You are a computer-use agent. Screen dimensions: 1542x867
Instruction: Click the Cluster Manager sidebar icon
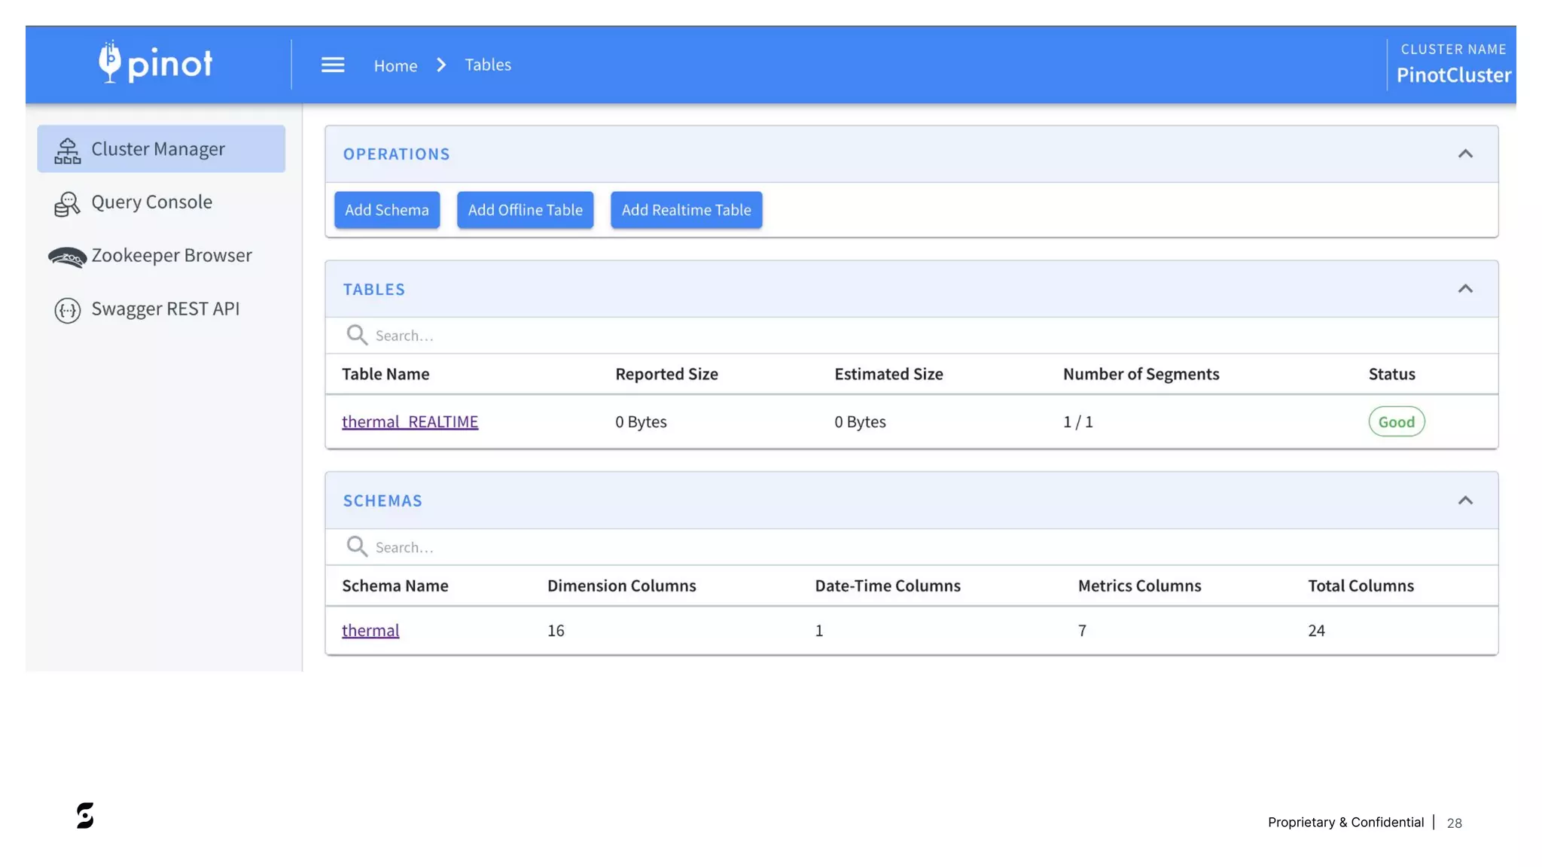(67, 151)
